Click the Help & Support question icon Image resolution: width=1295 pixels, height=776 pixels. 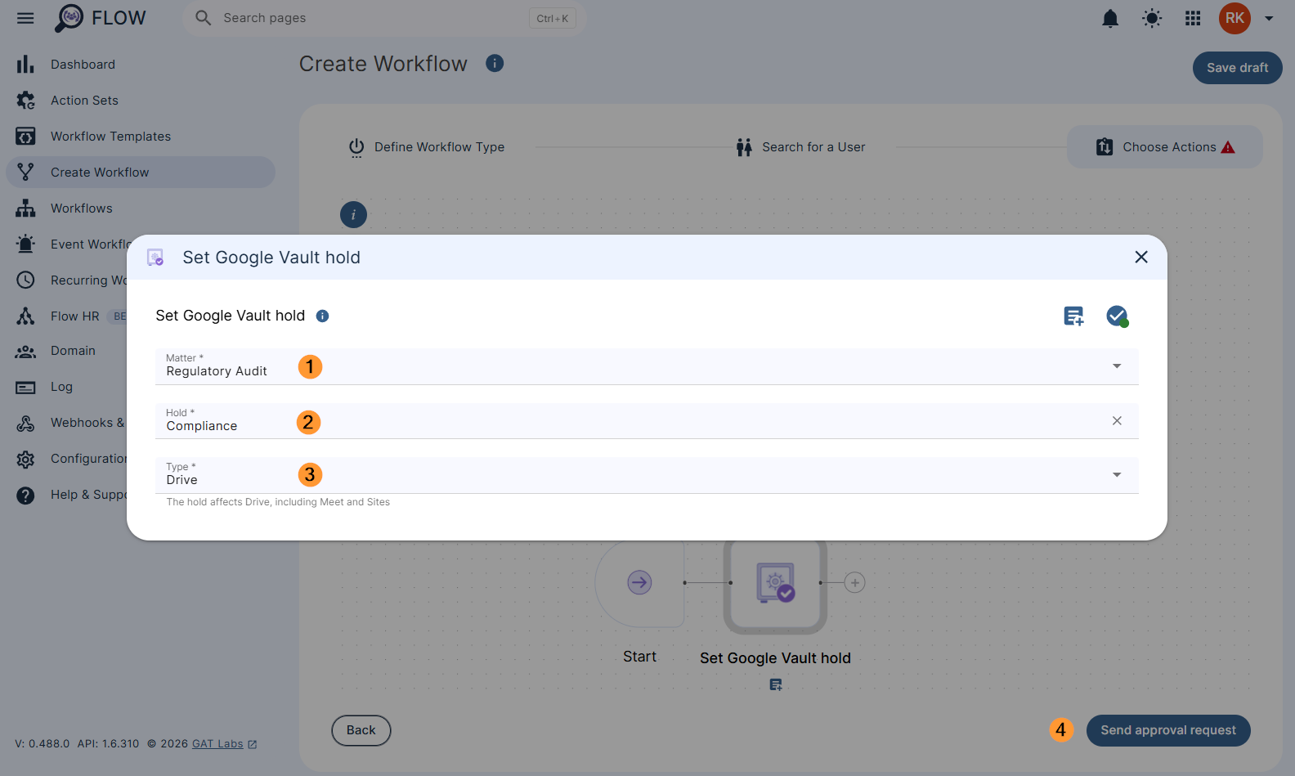pos(25,496)
